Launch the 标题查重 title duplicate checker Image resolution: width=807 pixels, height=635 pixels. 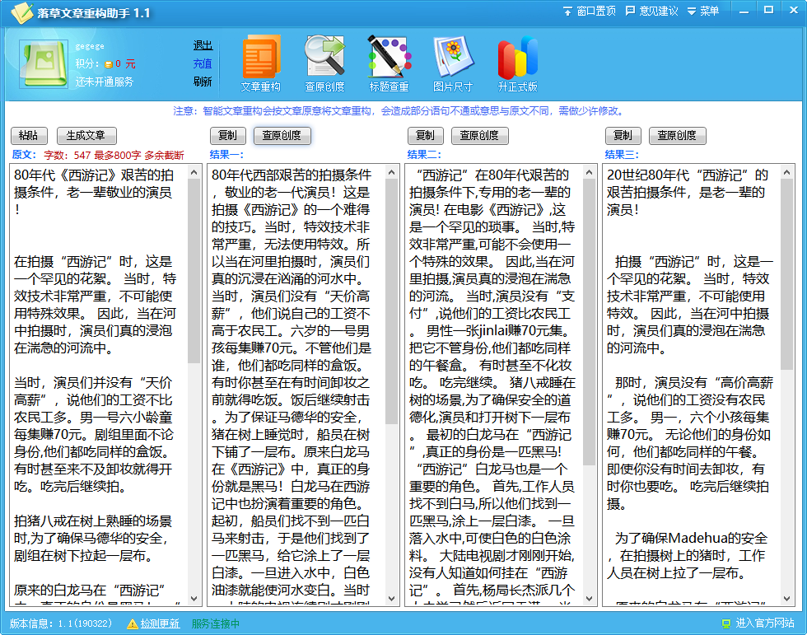(x=389, y=63)
